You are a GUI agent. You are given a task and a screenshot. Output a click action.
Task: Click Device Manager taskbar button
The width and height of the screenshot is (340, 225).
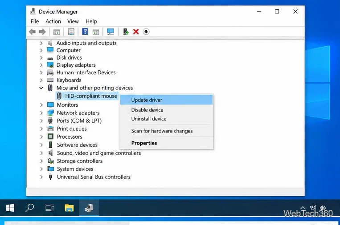(89, 208)
